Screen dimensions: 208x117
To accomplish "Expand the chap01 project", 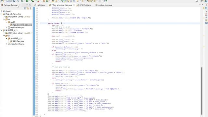I will click(2, 11).
